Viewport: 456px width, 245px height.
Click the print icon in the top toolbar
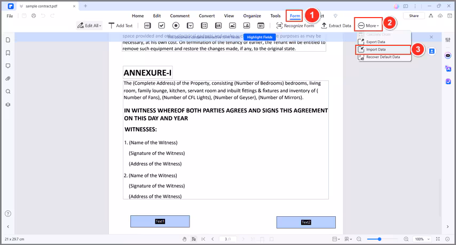click(x=34, y=15)
